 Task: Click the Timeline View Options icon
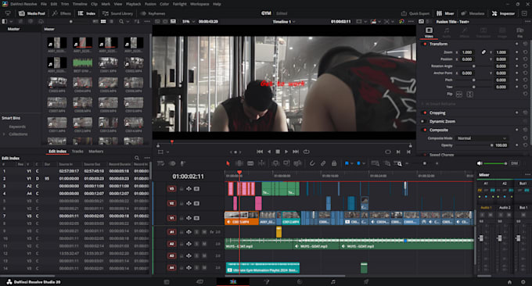point(160,163)
